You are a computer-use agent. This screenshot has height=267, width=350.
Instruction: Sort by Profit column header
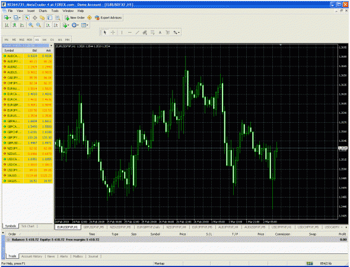(342, 234)
